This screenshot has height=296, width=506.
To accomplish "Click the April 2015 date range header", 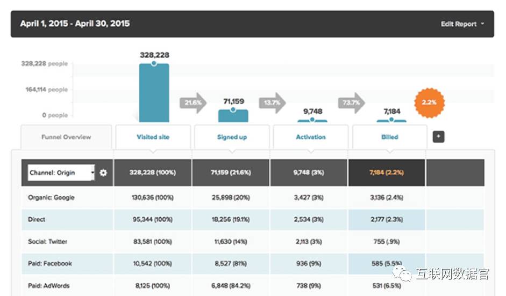I will (x=75, y=24).
